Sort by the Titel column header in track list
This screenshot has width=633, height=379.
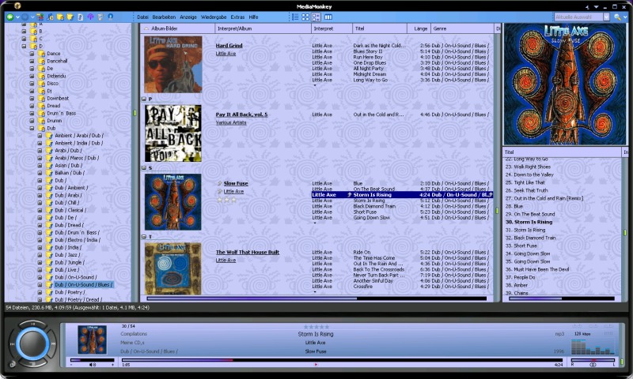[x=380, y=28]
